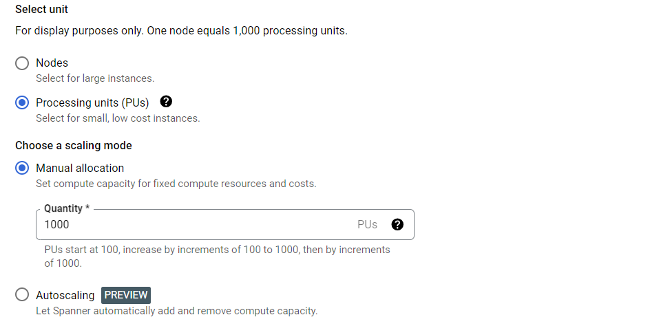The height and width of the screenshot is (326, 670).
Task: Click the "Let Spanner automatically add" description
Action: (176, 311)
